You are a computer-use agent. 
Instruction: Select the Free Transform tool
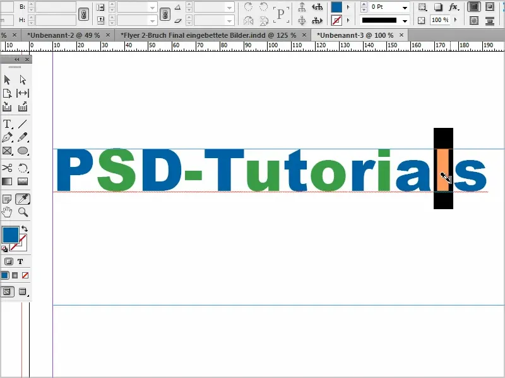coord(23,168)
